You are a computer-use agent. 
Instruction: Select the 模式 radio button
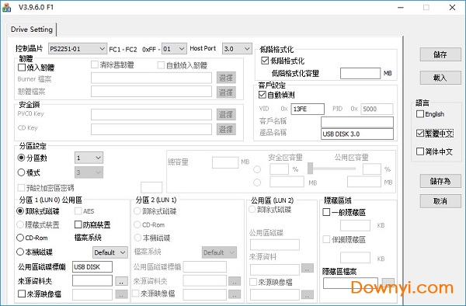(21, 172)
